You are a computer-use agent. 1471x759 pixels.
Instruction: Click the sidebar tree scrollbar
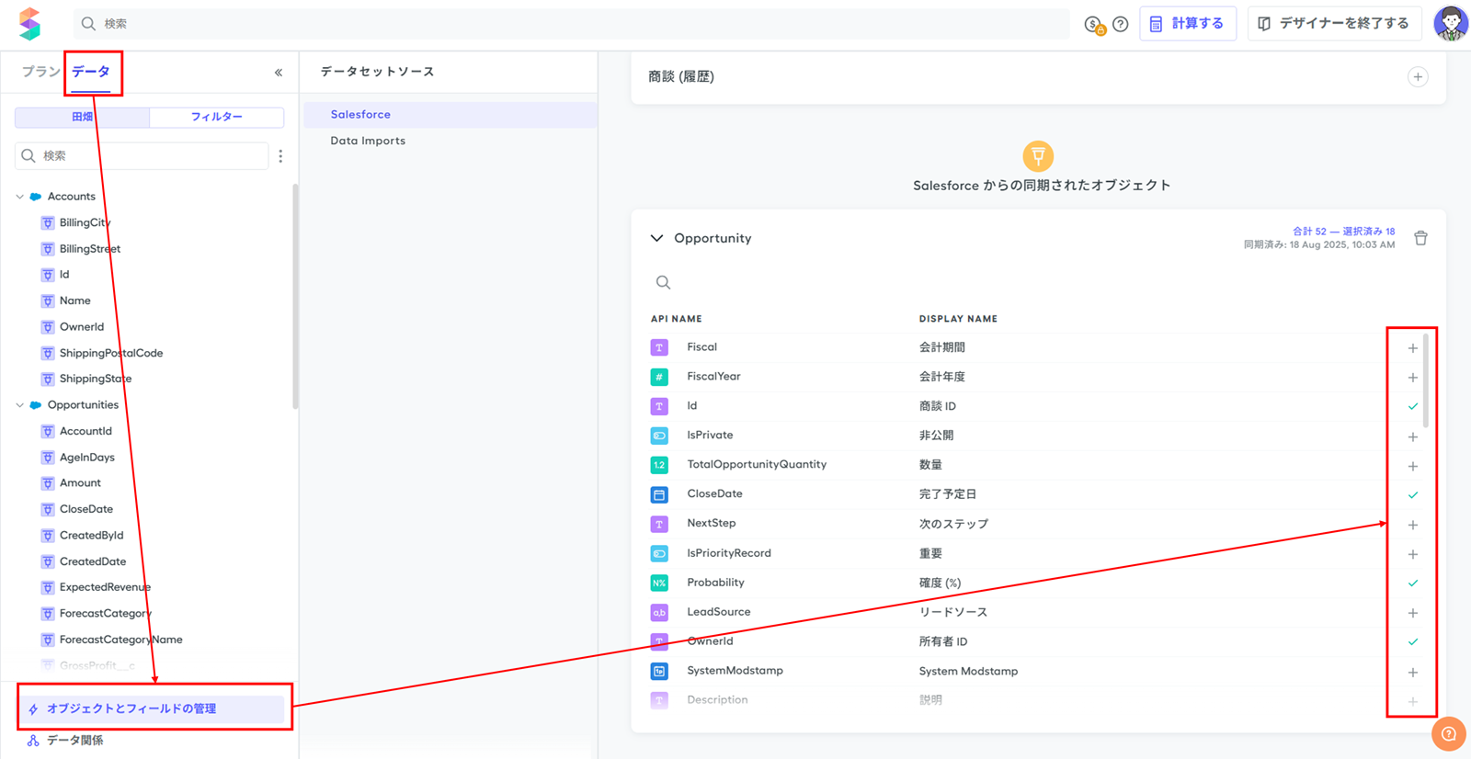(x=295, y=296)
